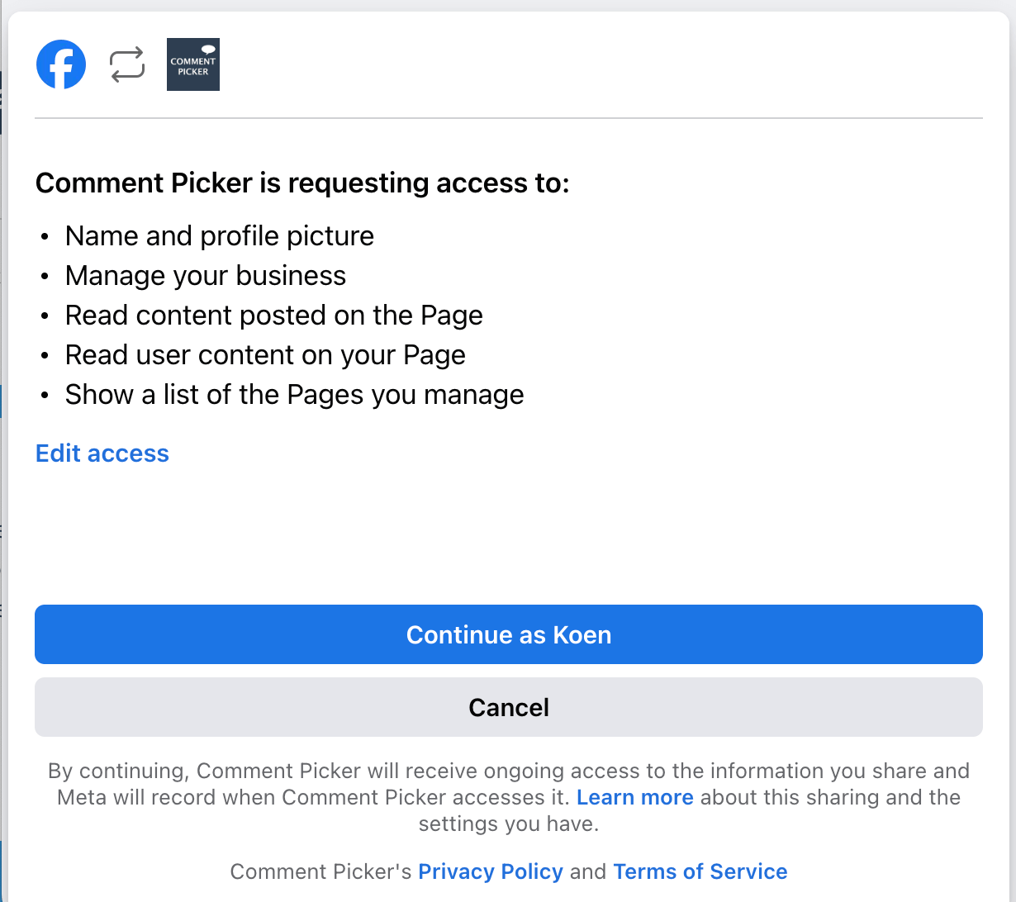The height and width of the screenshot is (902, 1016).
Task: Select the Facebook circular blue icon
Action: coord(61,64)
